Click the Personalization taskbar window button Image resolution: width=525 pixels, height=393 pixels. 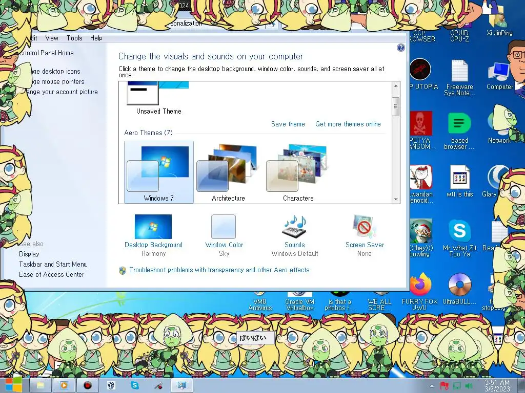point(182,385)
